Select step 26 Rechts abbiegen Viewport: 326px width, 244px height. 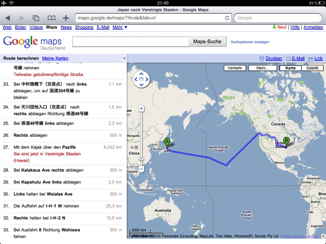(x=63, y=135)
